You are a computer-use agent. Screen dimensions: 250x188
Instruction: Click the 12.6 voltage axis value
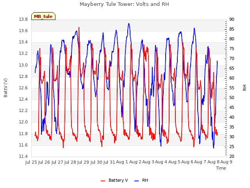click(23, 88)
